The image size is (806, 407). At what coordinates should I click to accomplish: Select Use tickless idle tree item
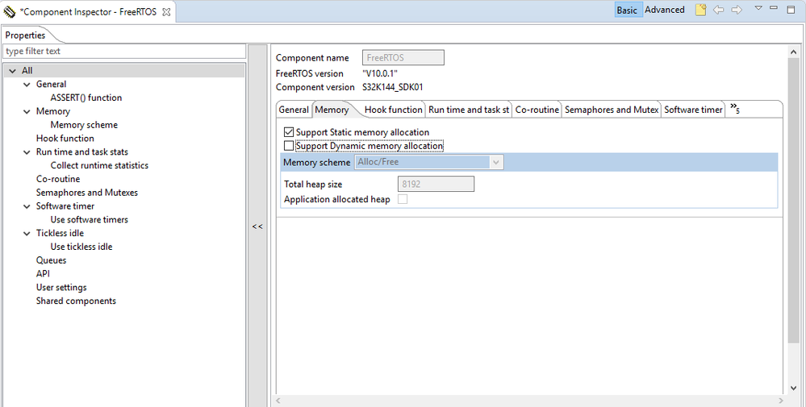(81, 247)
